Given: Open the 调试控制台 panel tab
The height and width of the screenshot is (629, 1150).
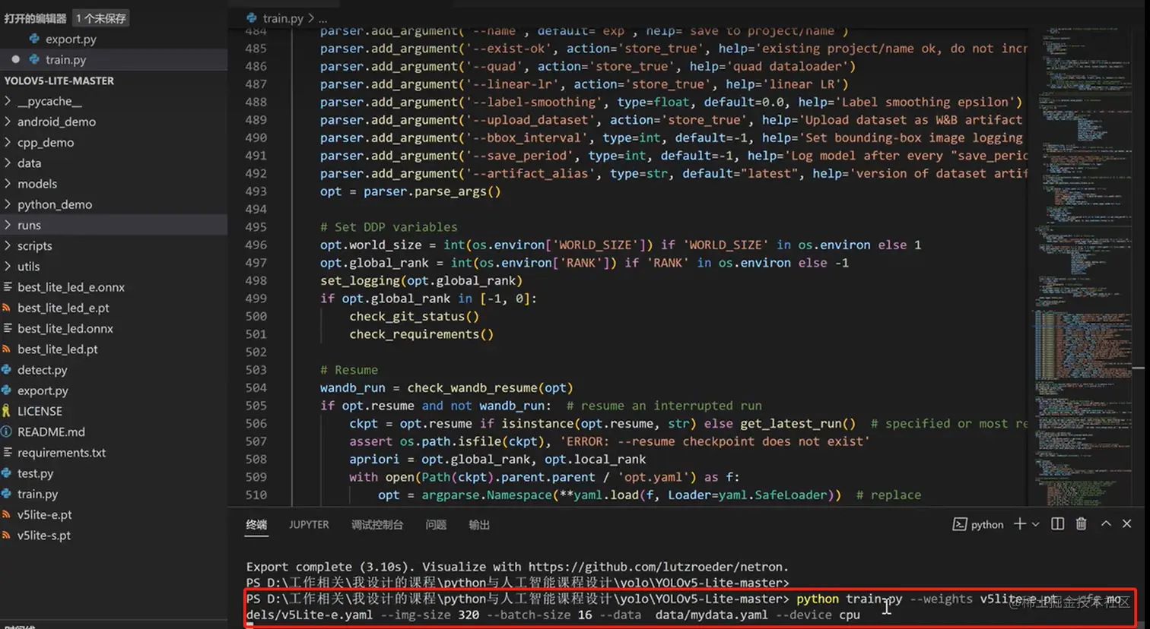Looking at the screenshot, I should coord(377,525).
